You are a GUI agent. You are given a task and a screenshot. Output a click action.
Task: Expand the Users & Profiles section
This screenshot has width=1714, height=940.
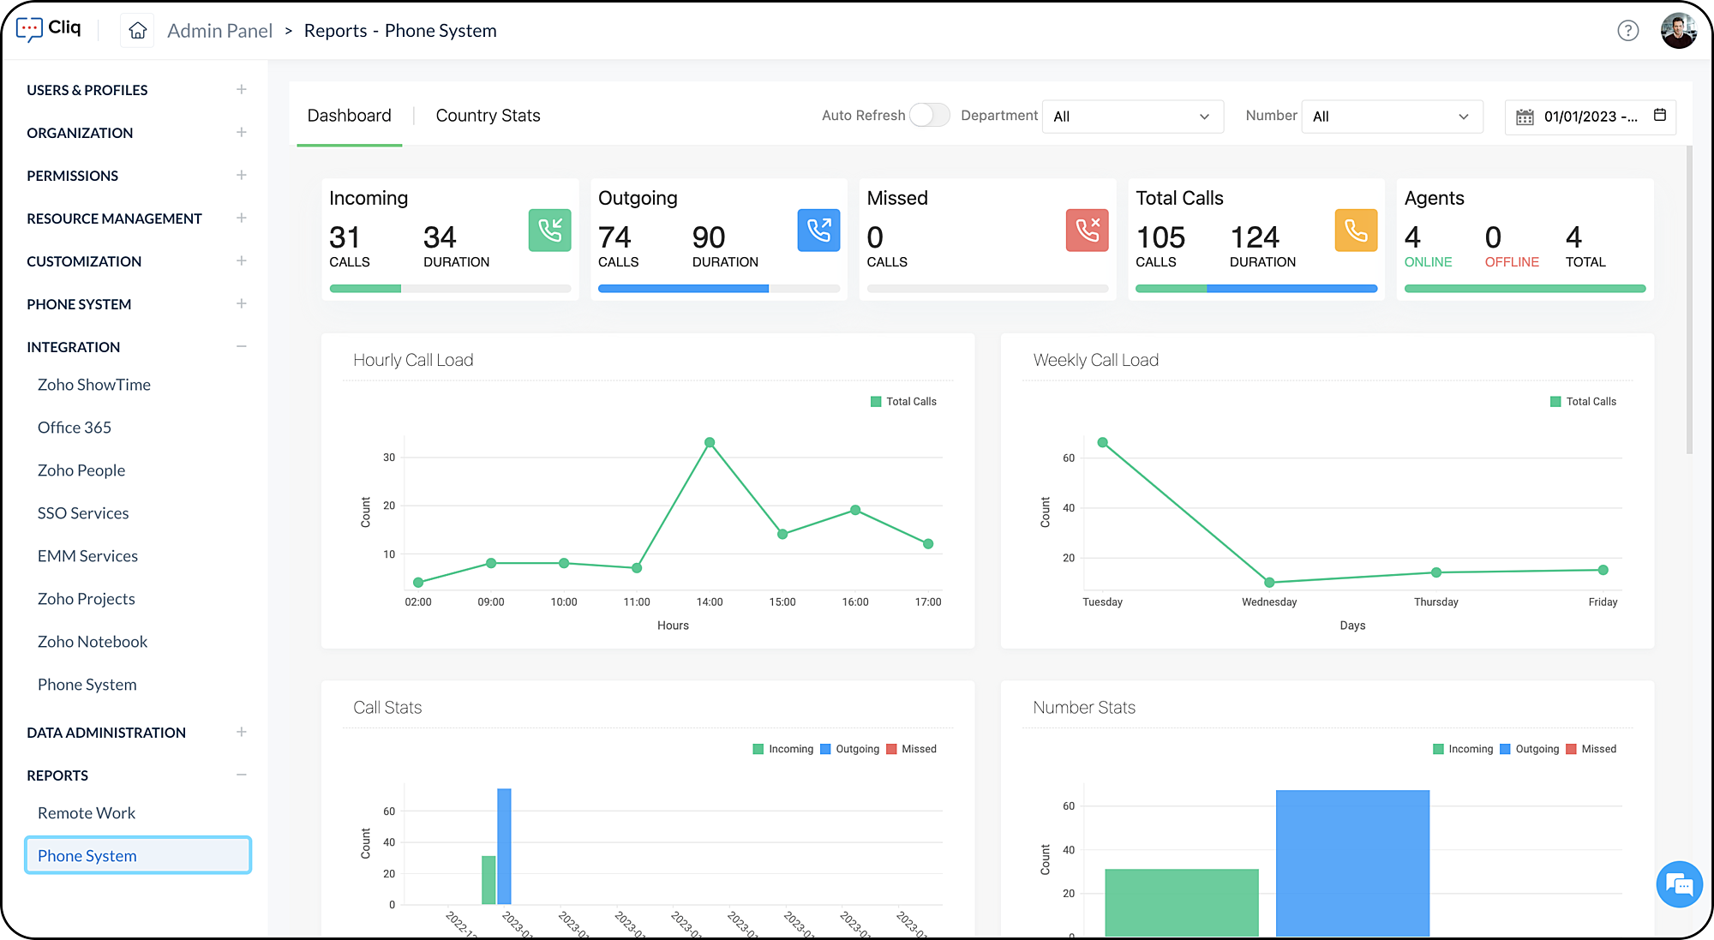pyautogui.click(x=242, y=90)
